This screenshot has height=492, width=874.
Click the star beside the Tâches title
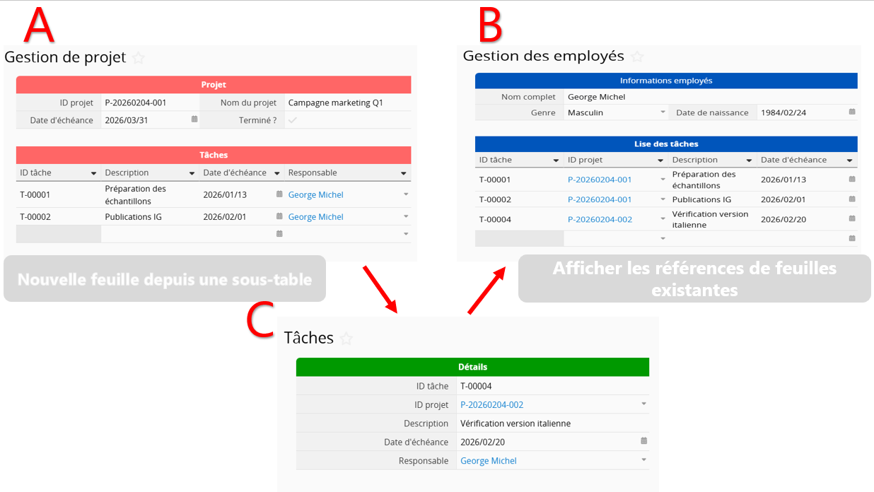pos(346,339)
